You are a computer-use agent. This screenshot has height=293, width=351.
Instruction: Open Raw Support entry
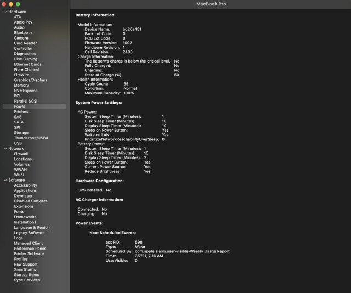click(x=26, y=264)
